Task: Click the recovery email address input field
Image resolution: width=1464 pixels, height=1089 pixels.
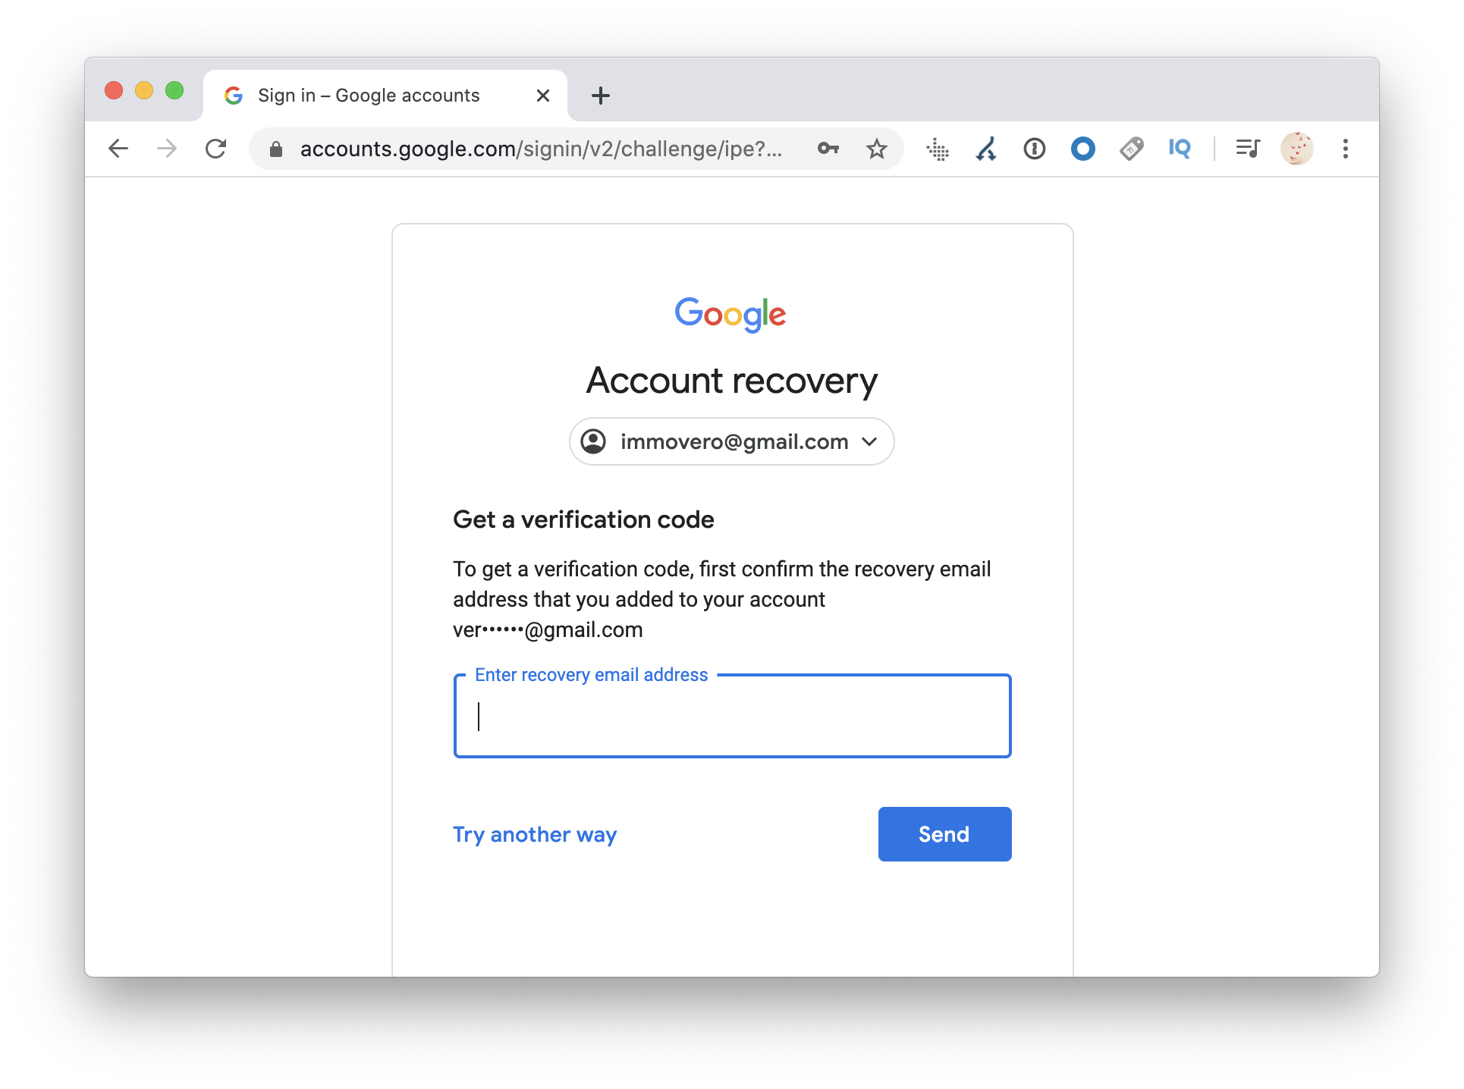Action: pos(732,716)
